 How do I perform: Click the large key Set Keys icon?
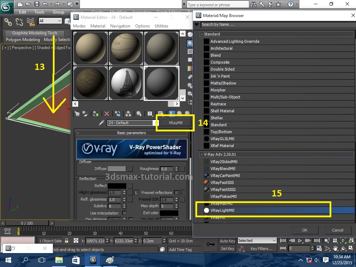(210, 244)
